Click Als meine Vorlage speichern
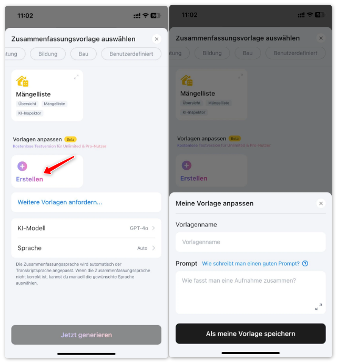The width and height of the screenshot is (337, 363). pyautogui.click(x=251, y=334)
